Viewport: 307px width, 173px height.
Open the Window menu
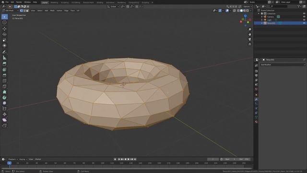(x=27, y=2)
